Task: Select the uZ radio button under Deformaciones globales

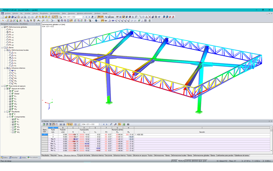Action: coord(8,37)
